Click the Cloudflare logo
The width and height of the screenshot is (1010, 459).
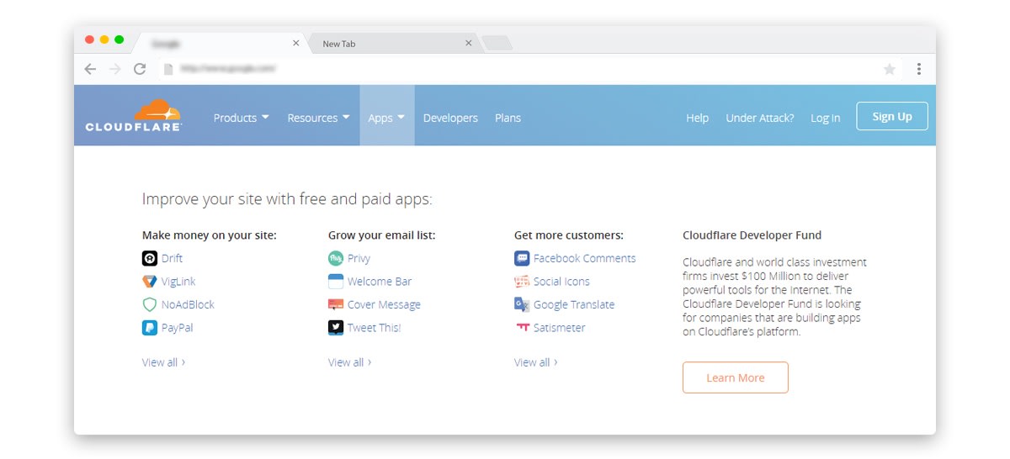coord(134,115)
